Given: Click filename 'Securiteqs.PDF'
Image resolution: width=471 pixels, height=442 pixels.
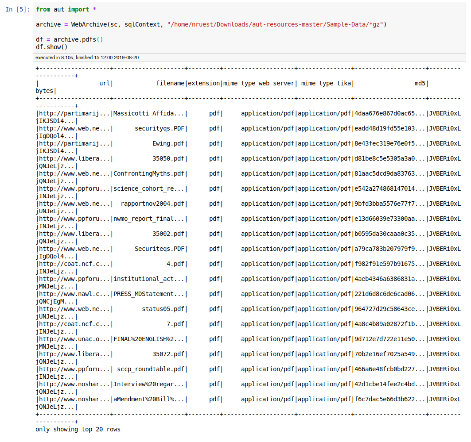Looking at the screenshot, I should (x=160, y=249).
